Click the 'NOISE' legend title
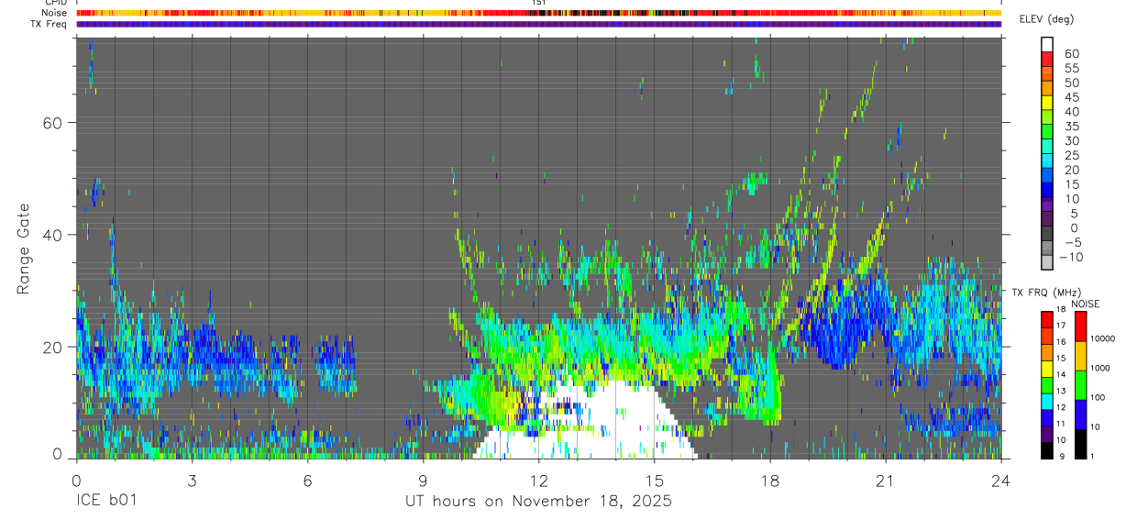The height and width of the screenshot is (520, 1126). point(1086,304)
